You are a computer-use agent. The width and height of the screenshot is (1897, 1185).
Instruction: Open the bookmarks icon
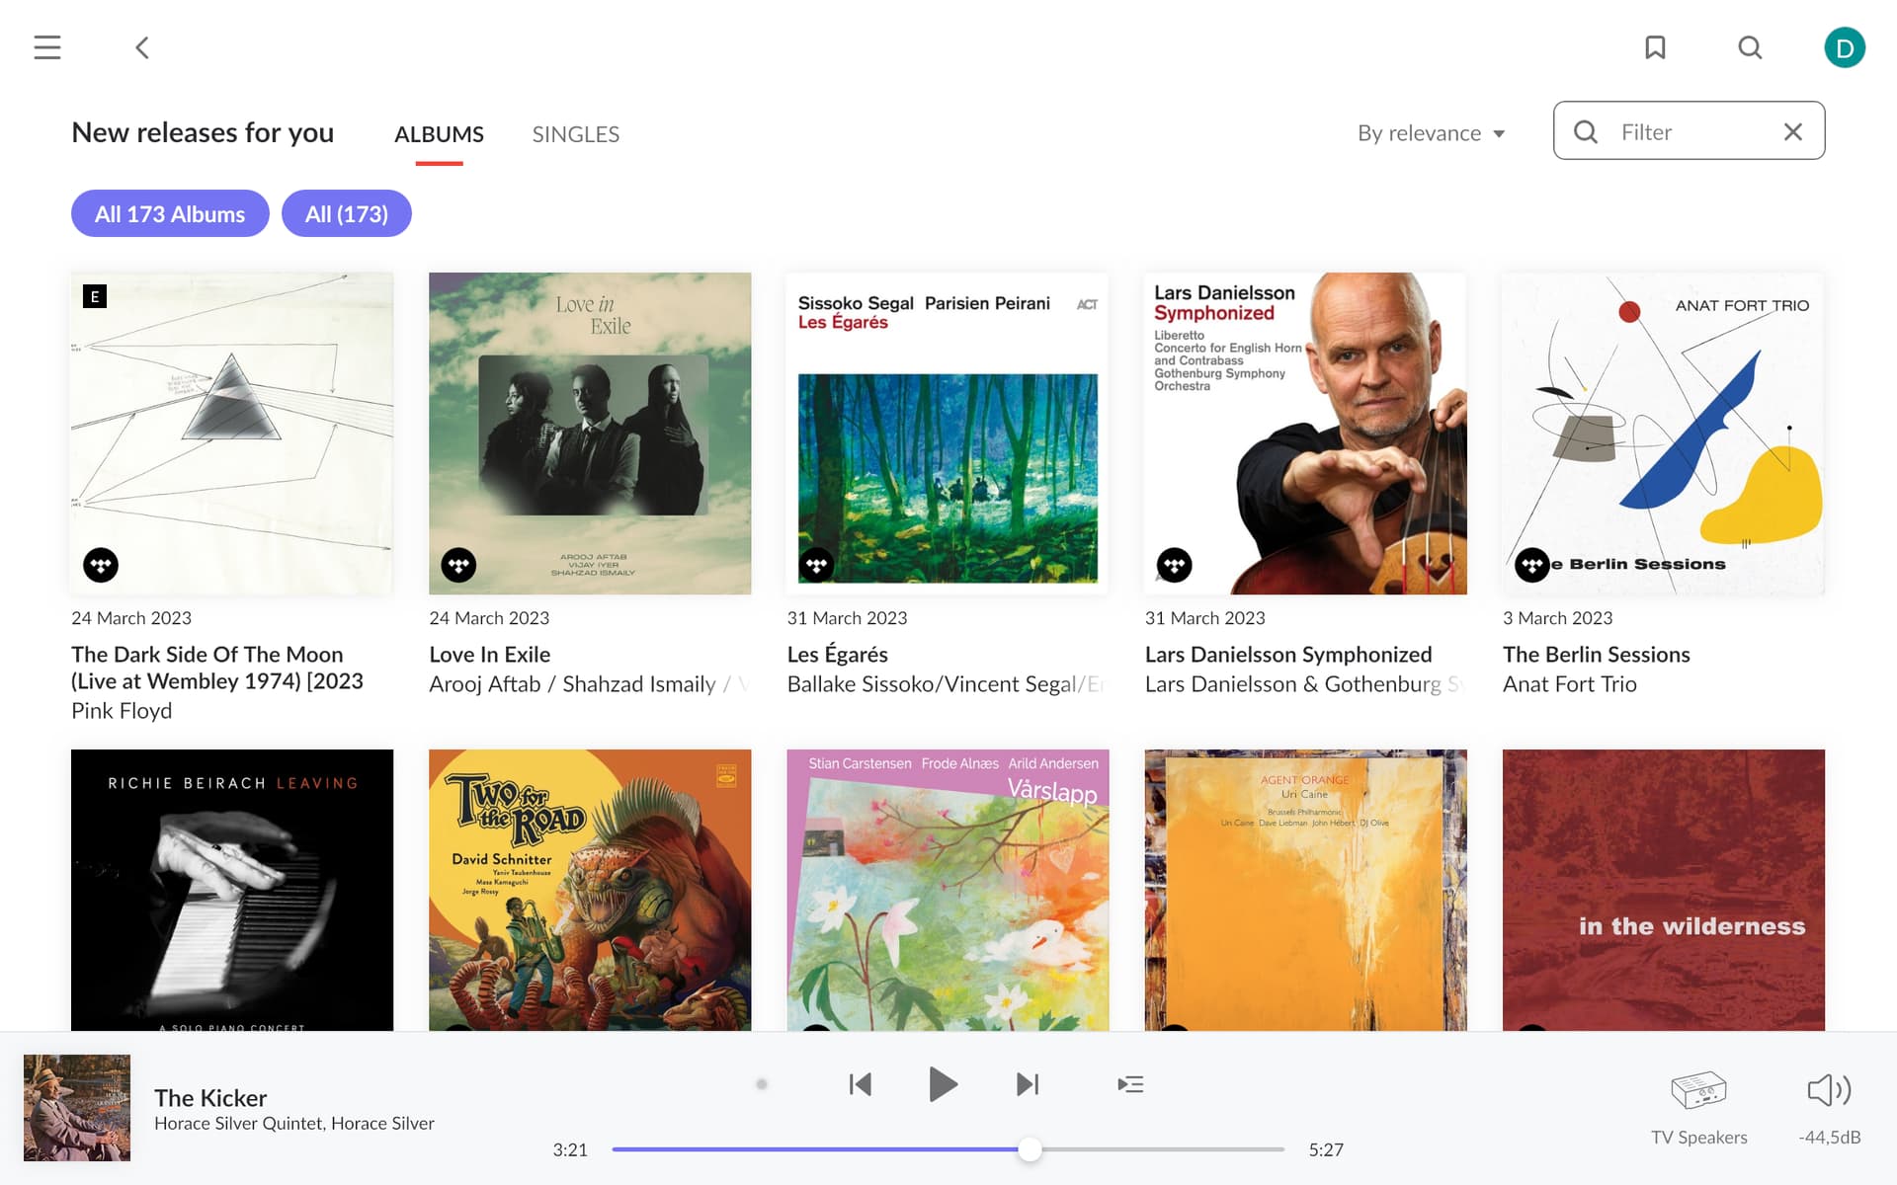coord(1655,47)
